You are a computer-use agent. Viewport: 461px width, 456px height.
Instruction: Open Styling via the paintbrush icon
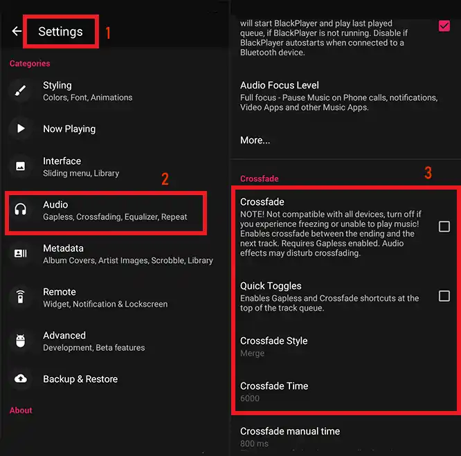(x=20, y=91)
